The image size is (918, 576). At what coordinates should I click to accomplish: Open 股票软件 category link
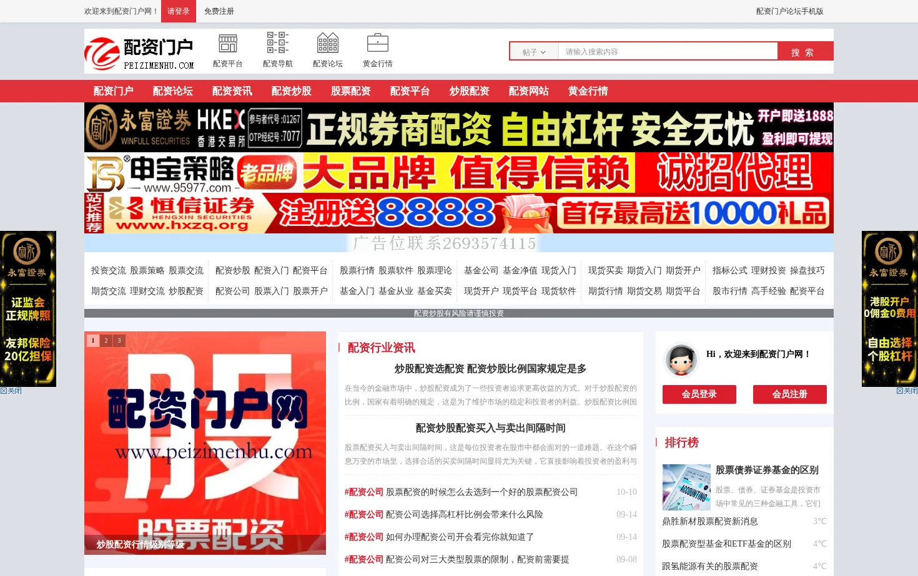[396, 271]
